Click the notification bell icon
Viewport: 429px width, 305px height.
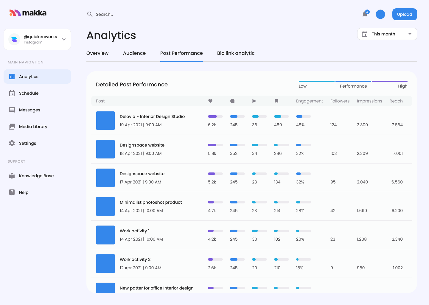365,14
